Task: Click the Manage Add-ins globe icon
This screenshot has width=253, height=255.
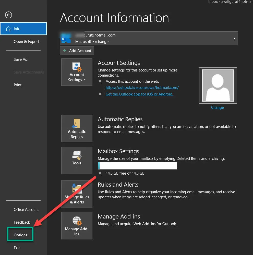Action: click(x=77, y=221)
